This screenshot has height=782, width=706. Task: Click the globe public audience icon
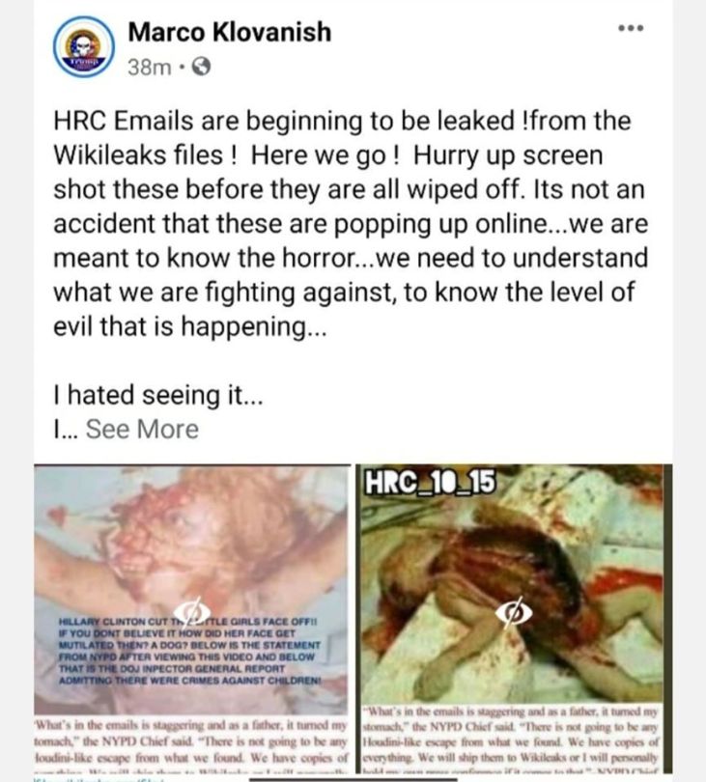(201, 67)
